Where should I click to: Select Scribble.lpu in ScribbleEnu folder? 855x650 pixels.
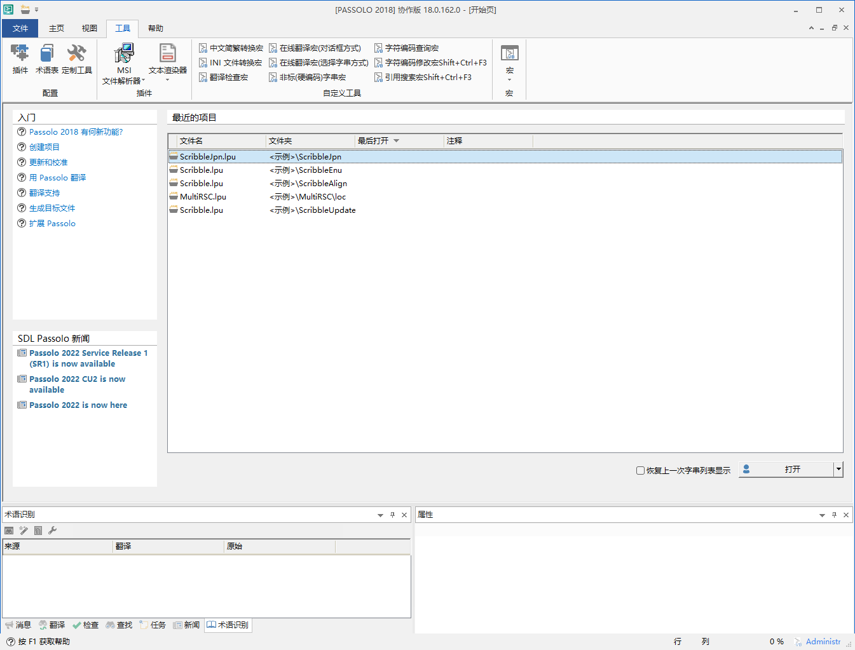505,170
